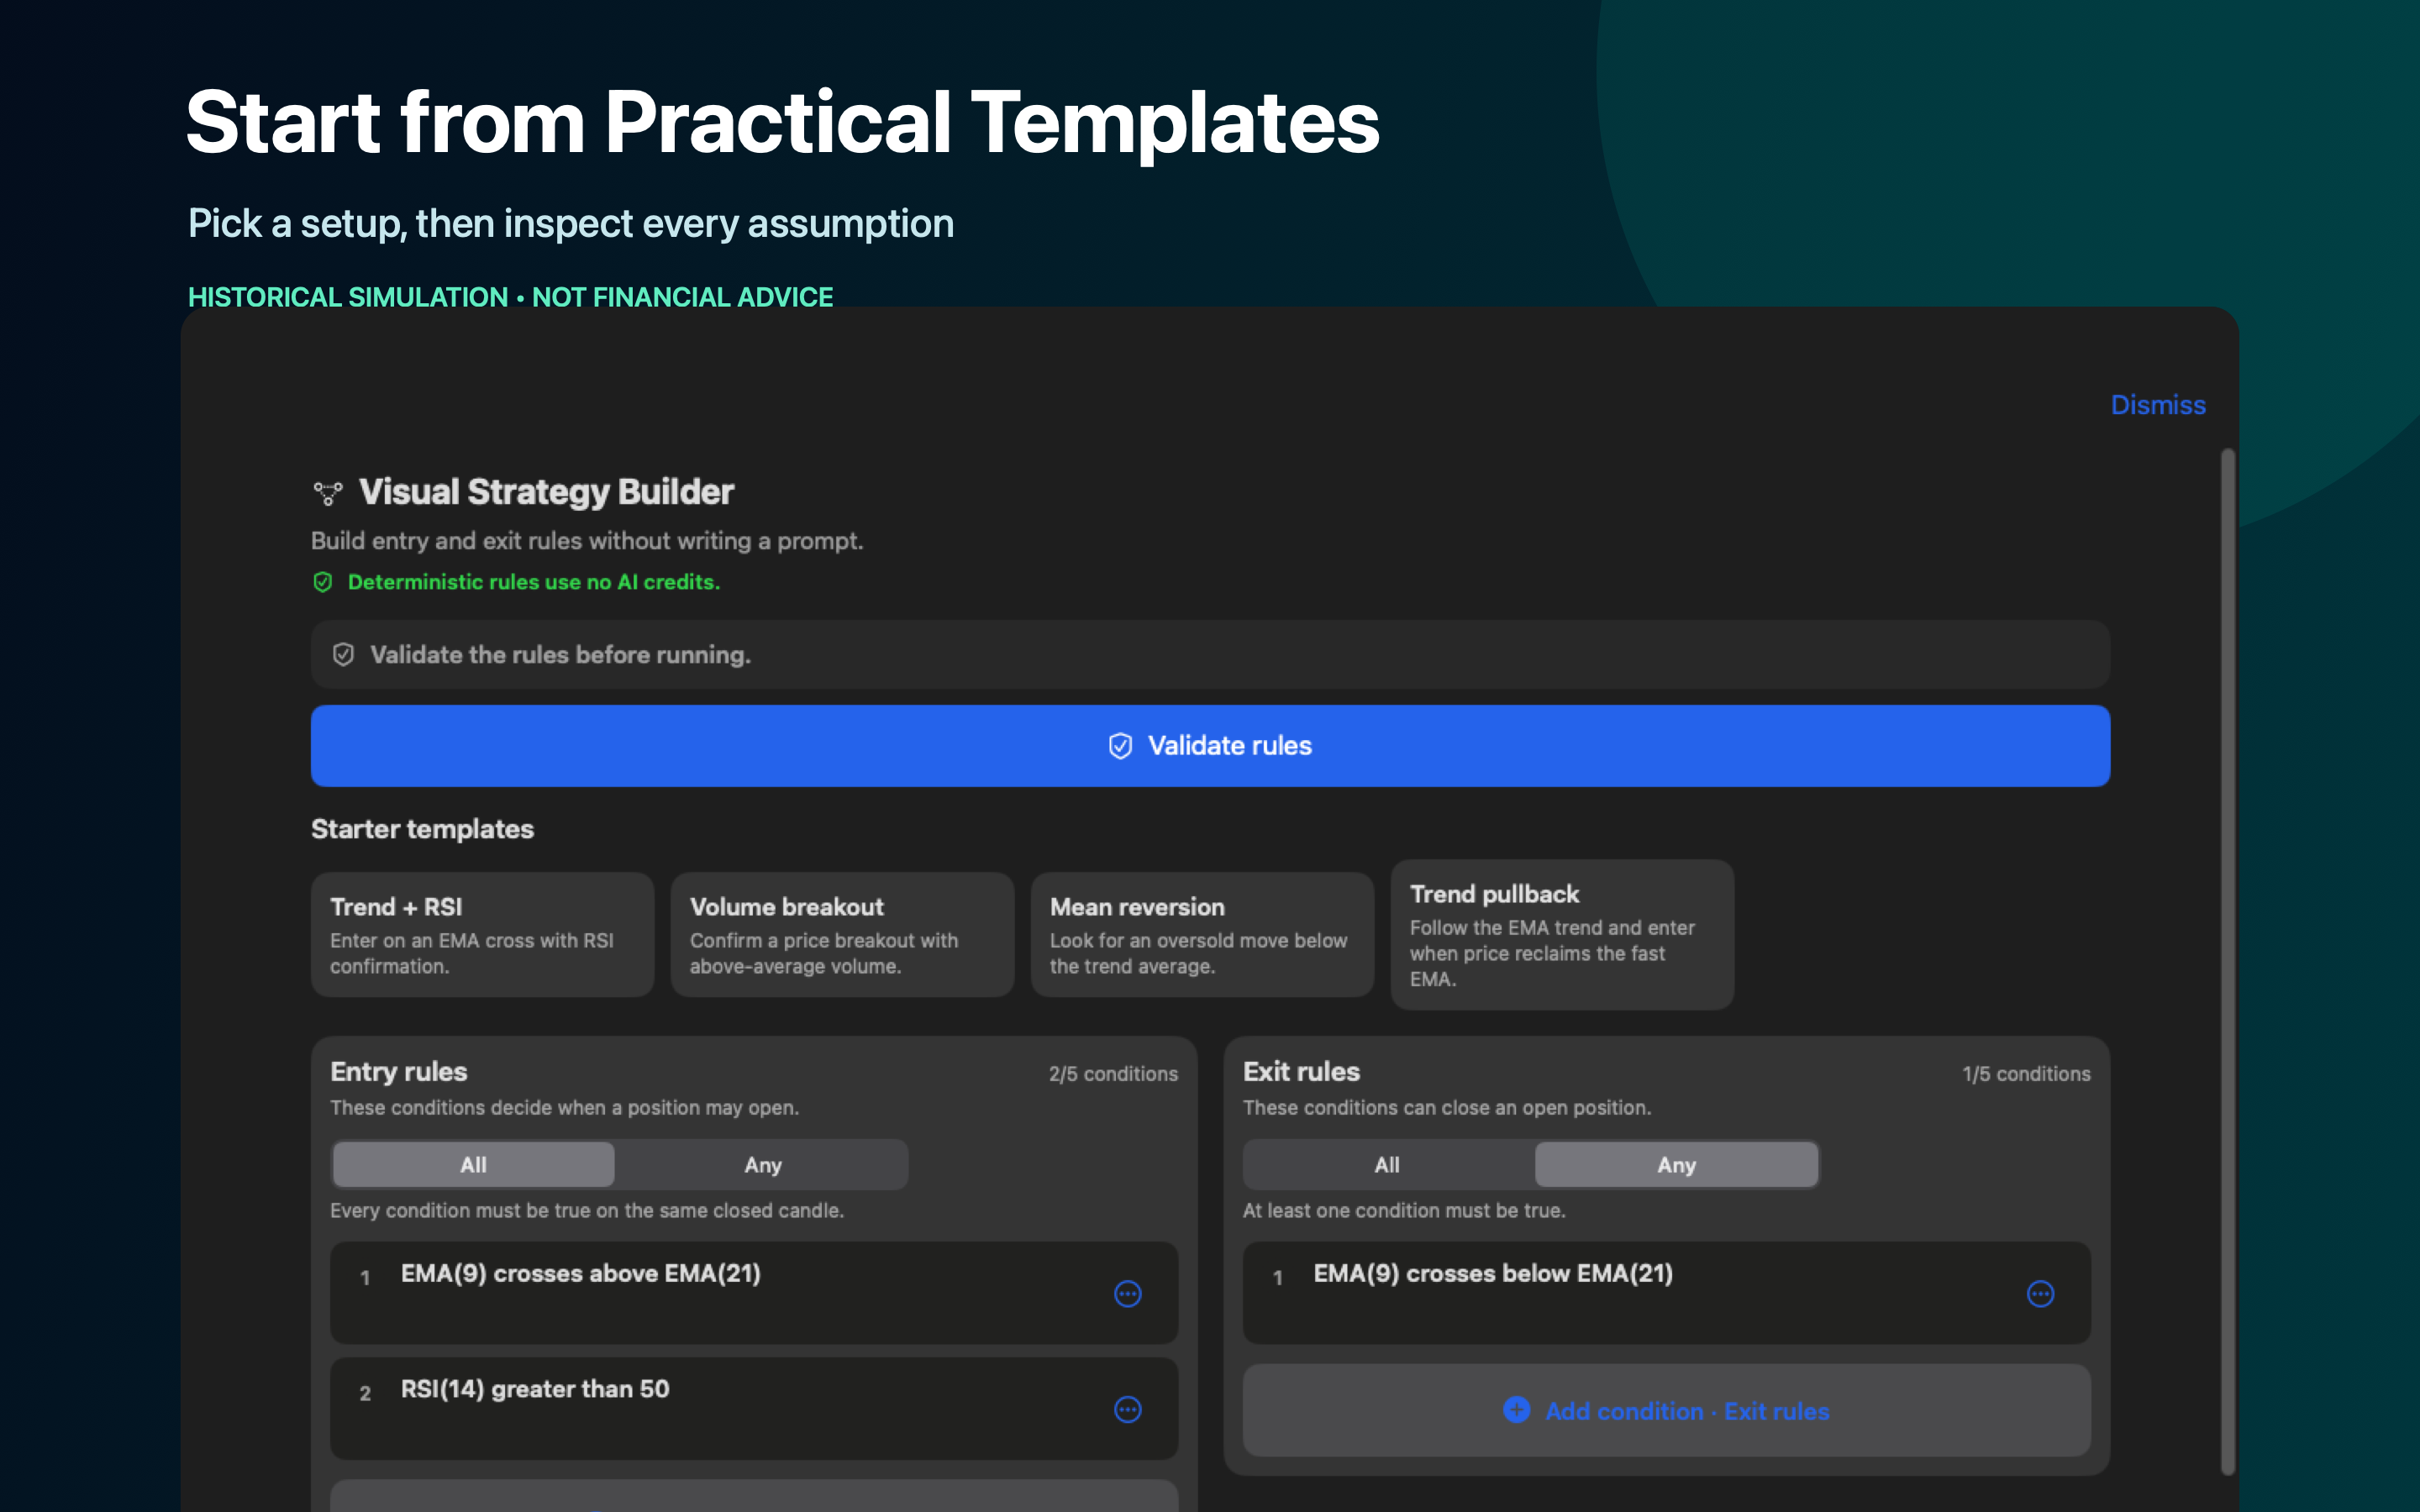2420x1512 pixels.
Task: Click the 2/5 conditions counter
Action: 1113,1073
